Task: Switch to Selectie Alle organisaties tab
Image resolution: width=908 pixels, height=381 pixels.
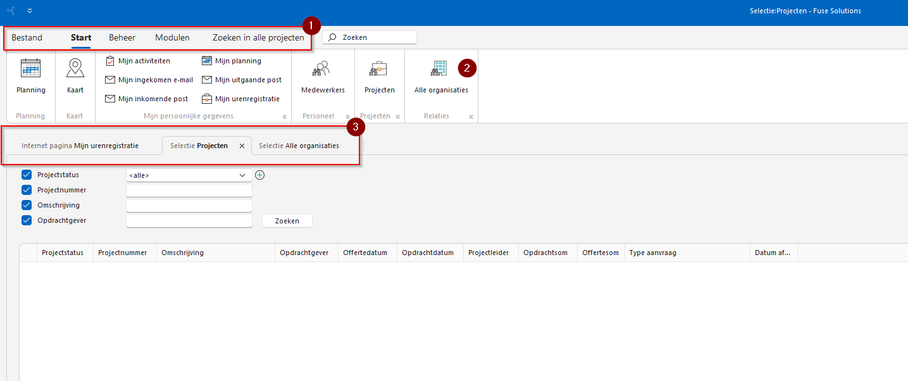Action: click(299, 146)
